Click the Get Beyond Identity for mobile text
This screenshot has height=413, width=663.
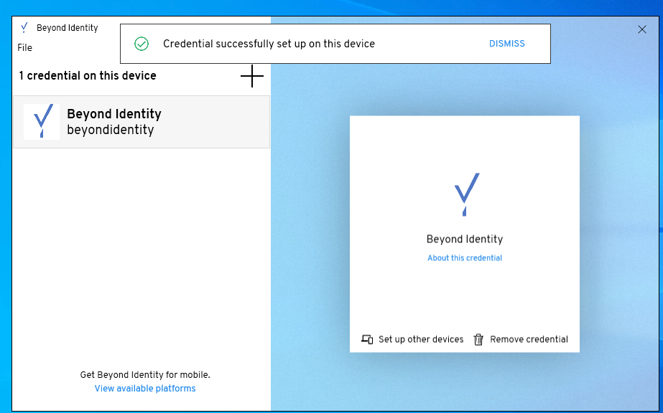[144, 374]
